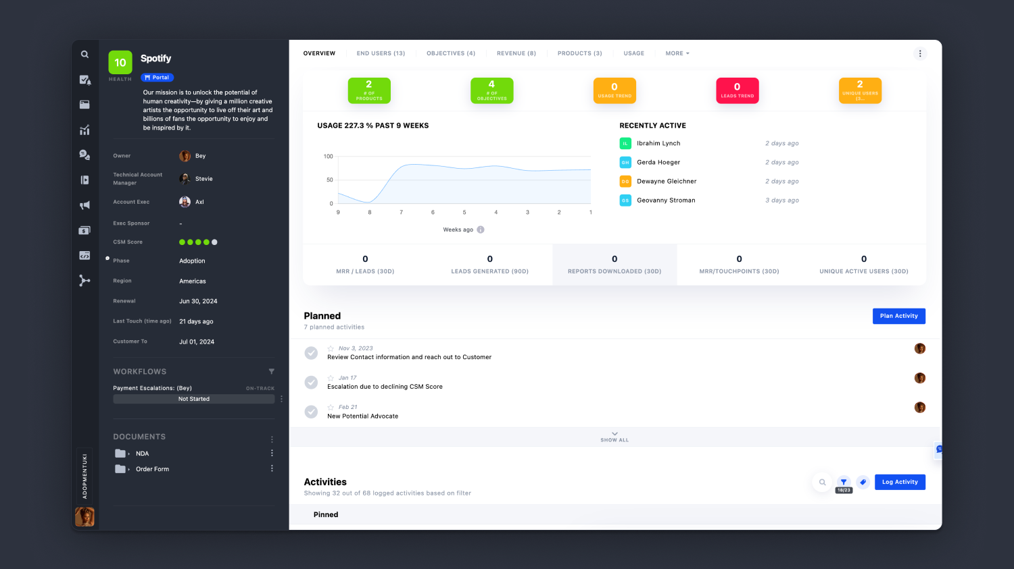This screenshot has height=569, width=1014.
Task: Open the filter icon showing 18/23
Action: click(843, 482)
